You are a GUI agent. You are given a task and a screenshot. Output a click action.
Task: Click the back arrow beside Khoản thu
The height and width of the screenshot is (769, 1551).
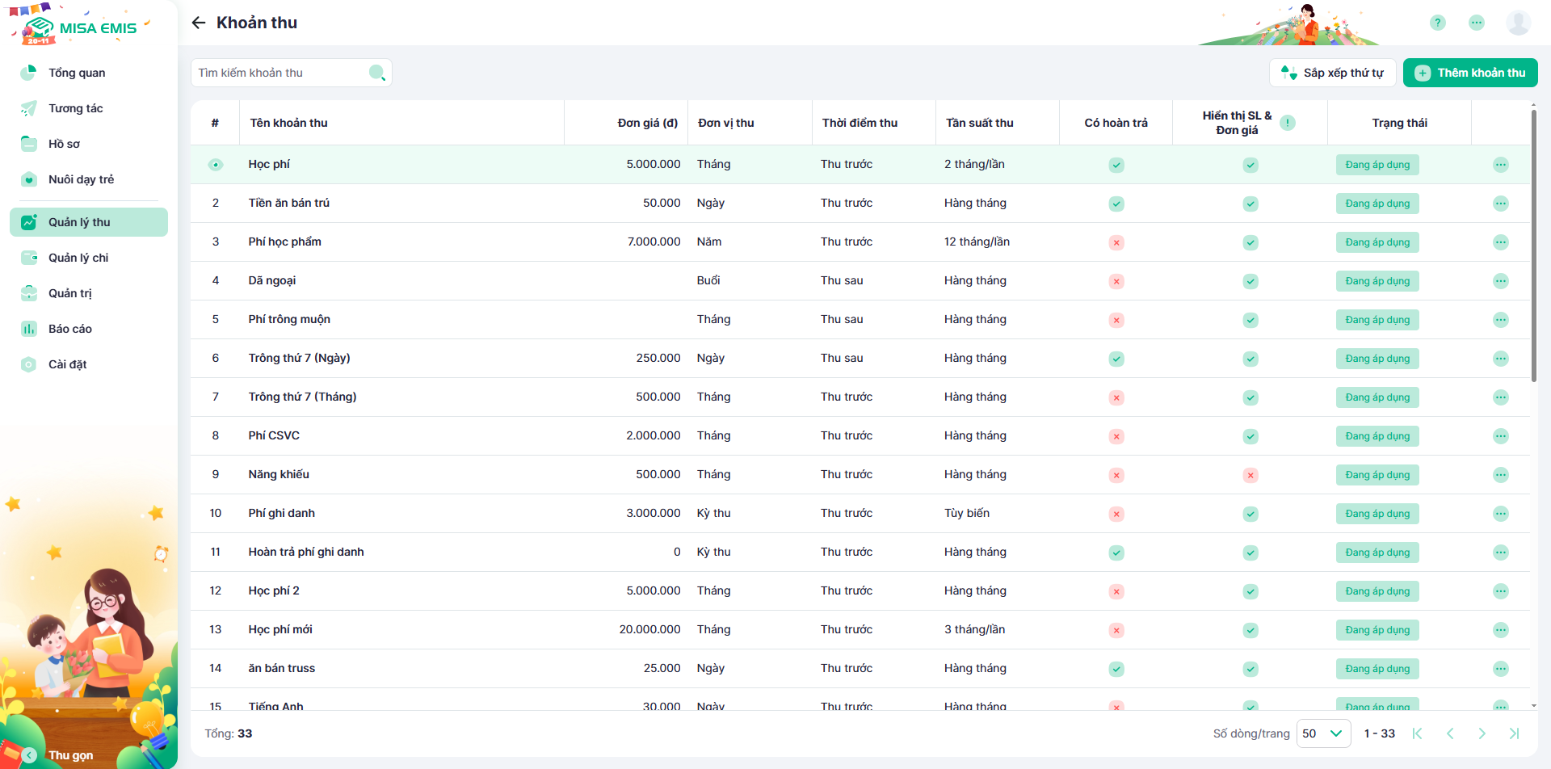tap(199, 23)
